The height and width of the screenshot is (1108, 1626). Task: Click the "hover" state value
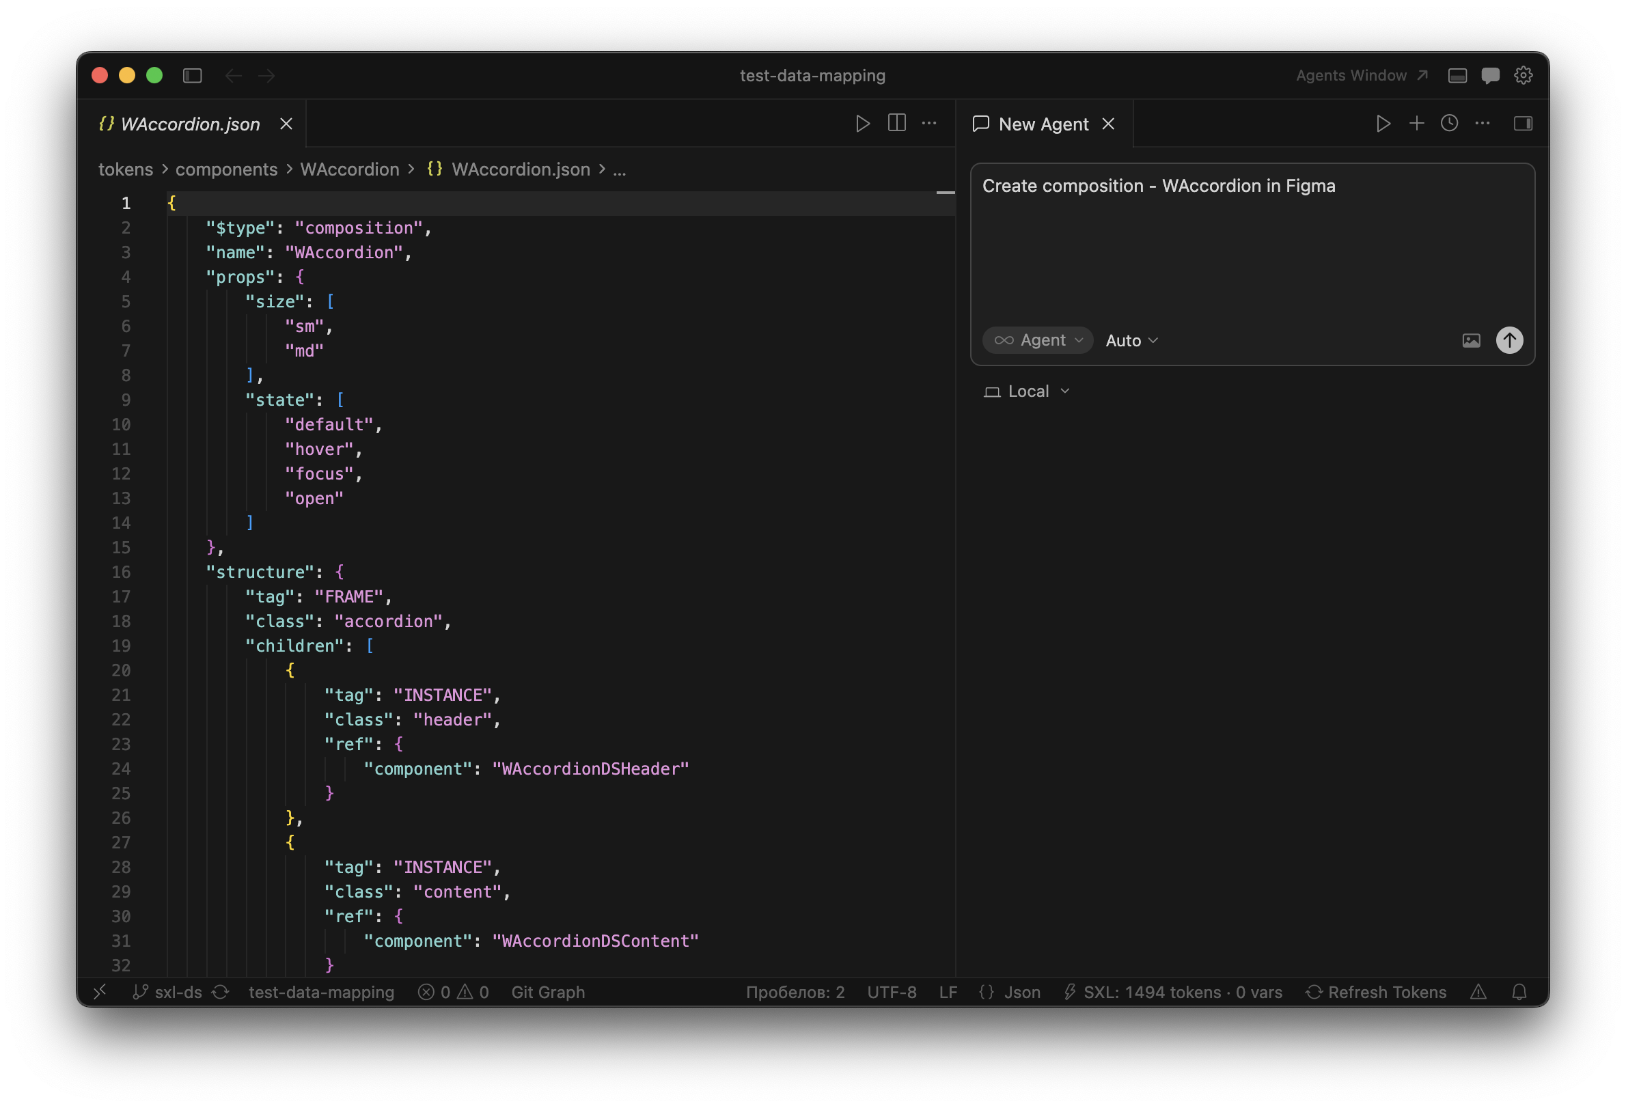[x=319, y=449]
